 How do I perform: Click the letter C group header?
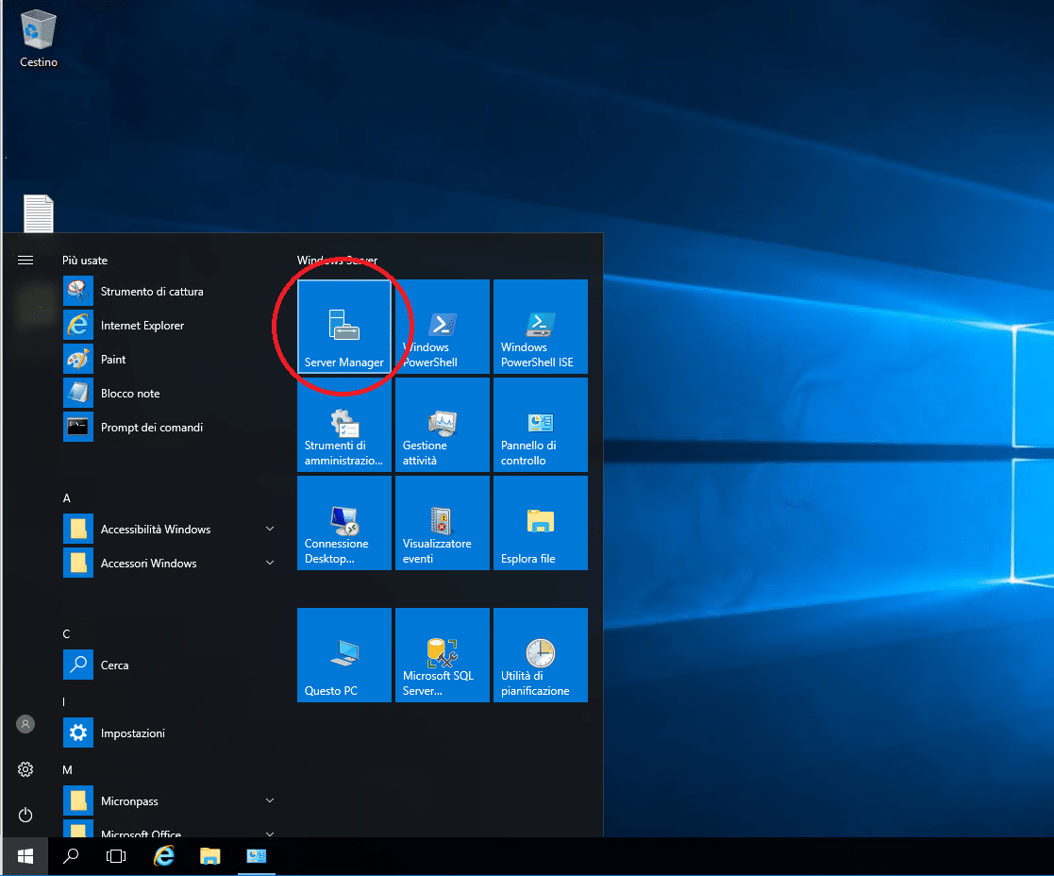coord(66,634)
